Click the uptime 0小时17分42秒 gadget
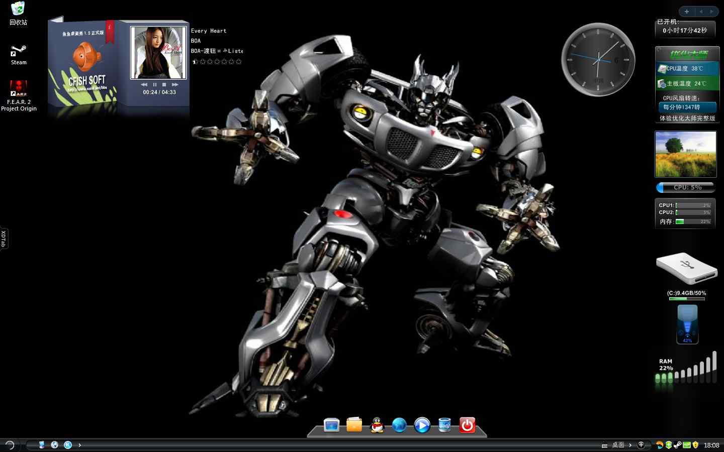Image resolution: width=724 pixels, height=452 pixels. (x=685, y=31)
